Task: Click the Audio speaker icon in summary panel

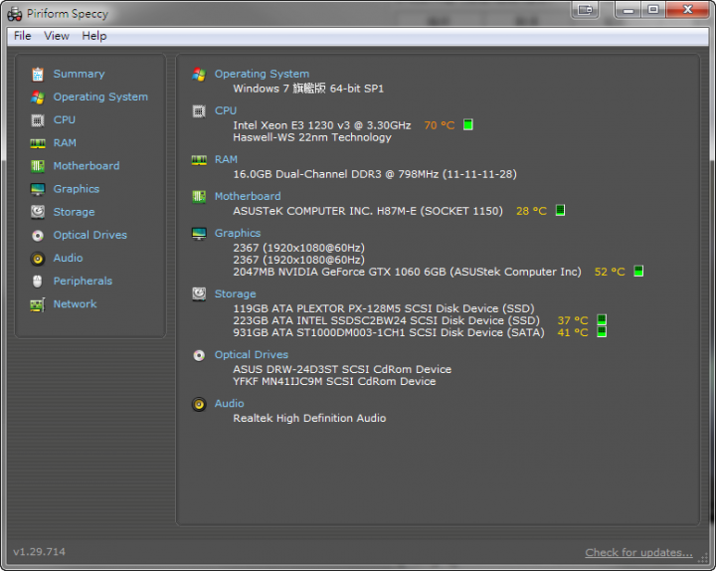Action: coord(199,404)
